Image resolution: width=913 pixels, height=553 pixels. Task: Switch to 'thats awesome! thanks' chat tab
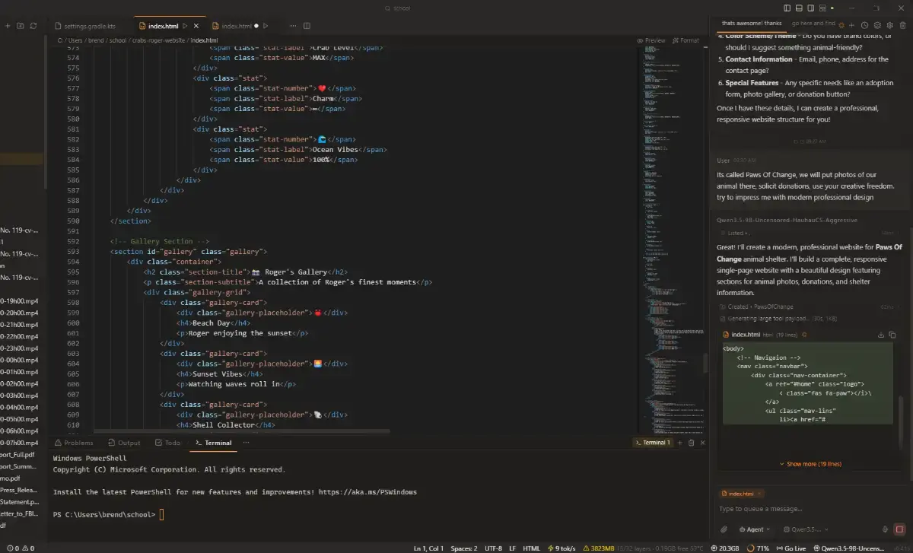tap(751, 24)
